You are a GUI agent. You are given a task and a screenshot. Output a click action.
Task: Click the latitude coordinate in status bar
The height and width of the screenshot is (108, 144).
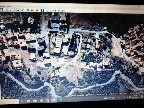click(x=102, y=94)
